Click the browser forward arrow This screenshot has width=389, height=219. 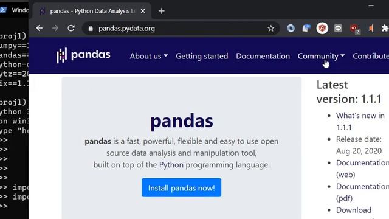[x=55, y=29]
